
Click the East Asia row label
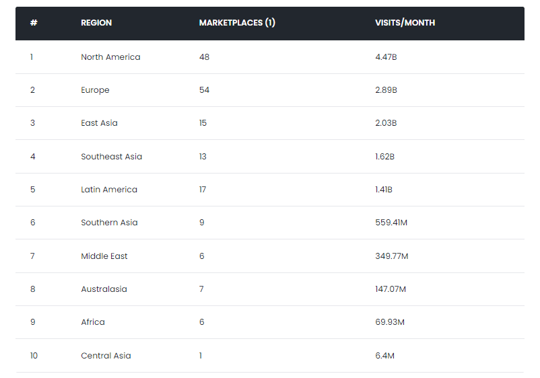coord(99,123)
